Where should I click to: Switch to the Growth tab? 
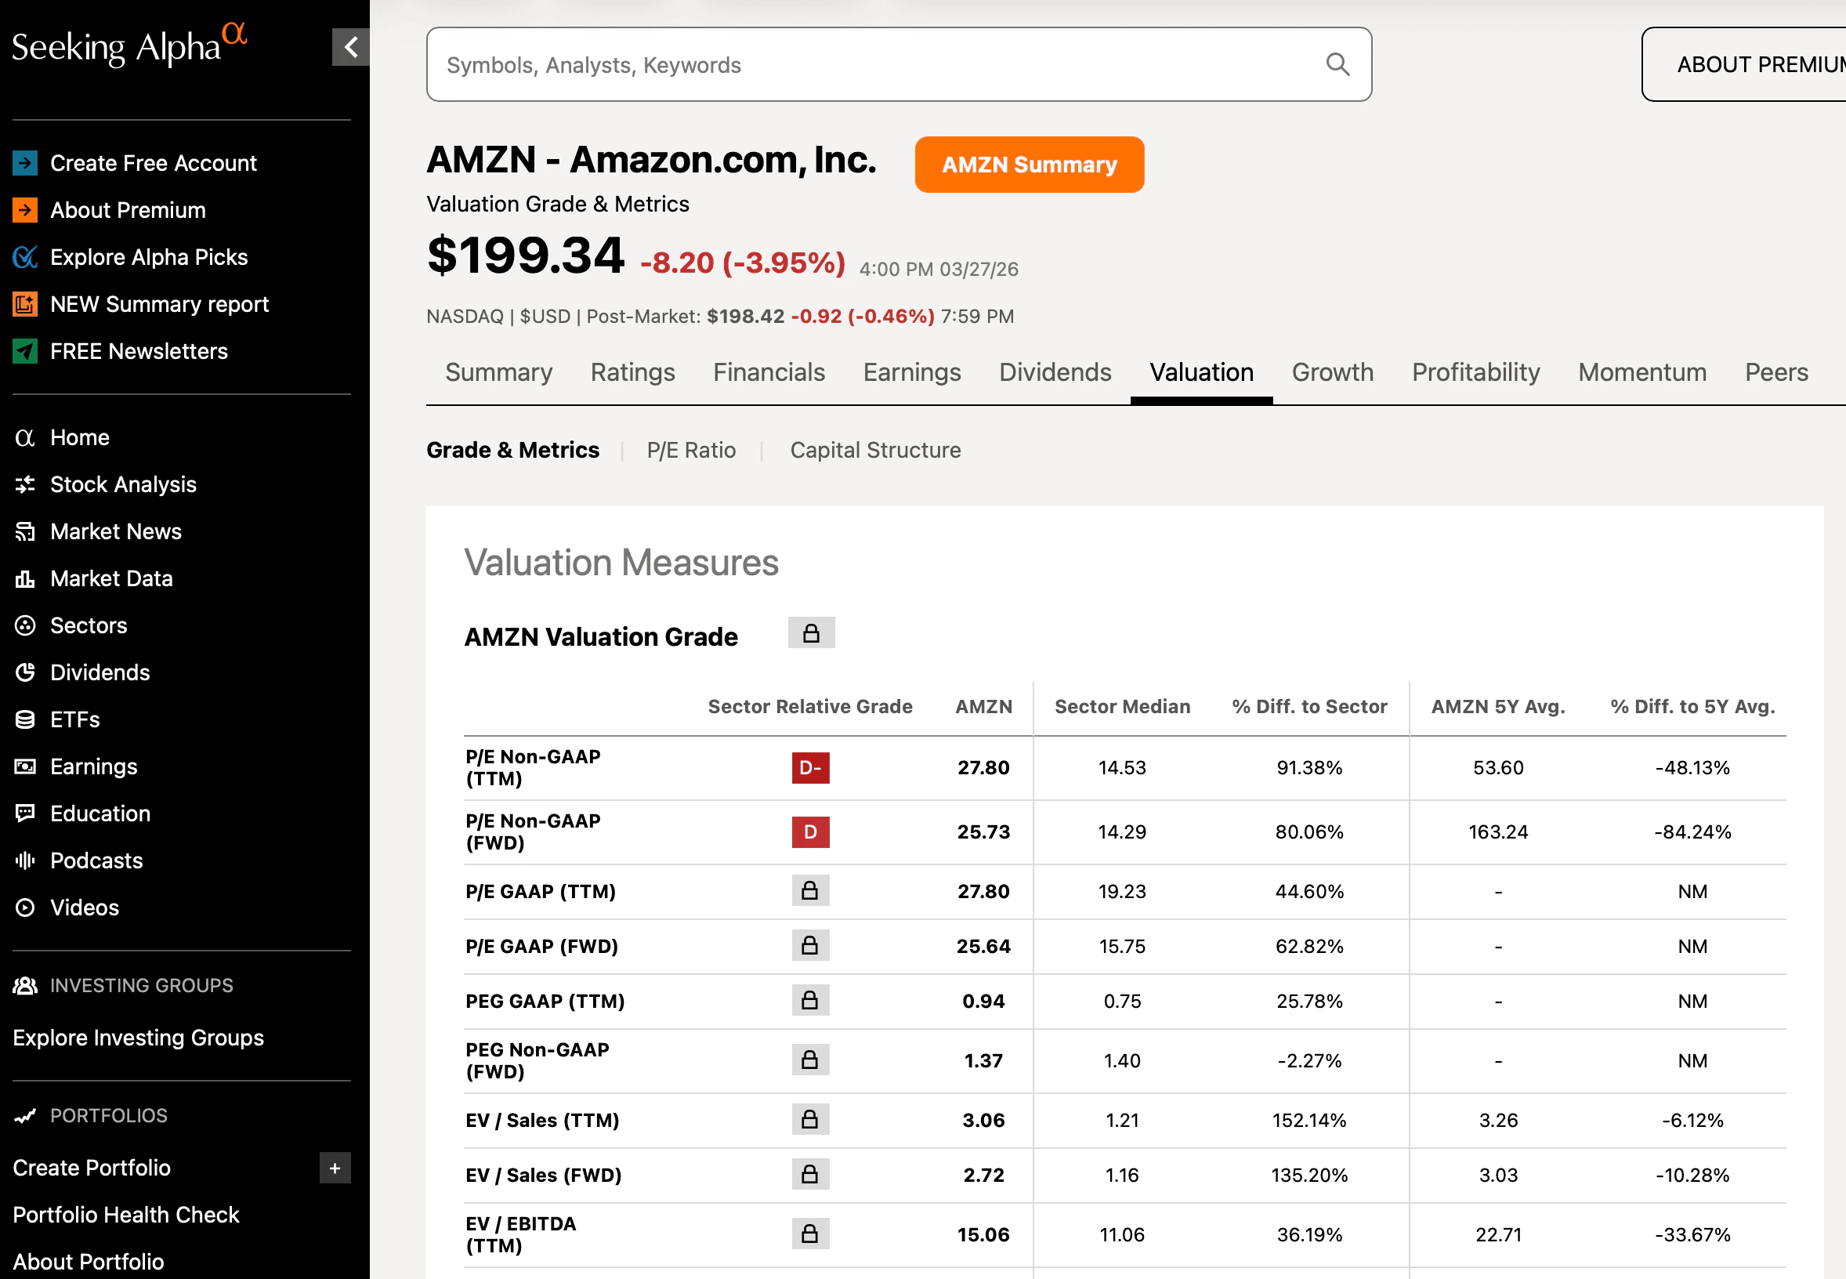[1332, 372]
